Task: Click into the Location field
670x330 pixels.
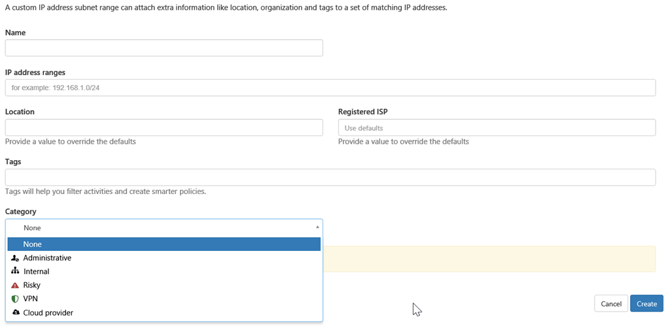Action: click(164, 127)
